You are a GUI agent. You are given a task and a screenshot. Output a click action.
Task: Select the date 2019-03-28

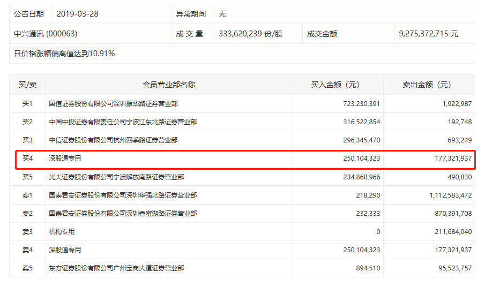coord(77,14)
